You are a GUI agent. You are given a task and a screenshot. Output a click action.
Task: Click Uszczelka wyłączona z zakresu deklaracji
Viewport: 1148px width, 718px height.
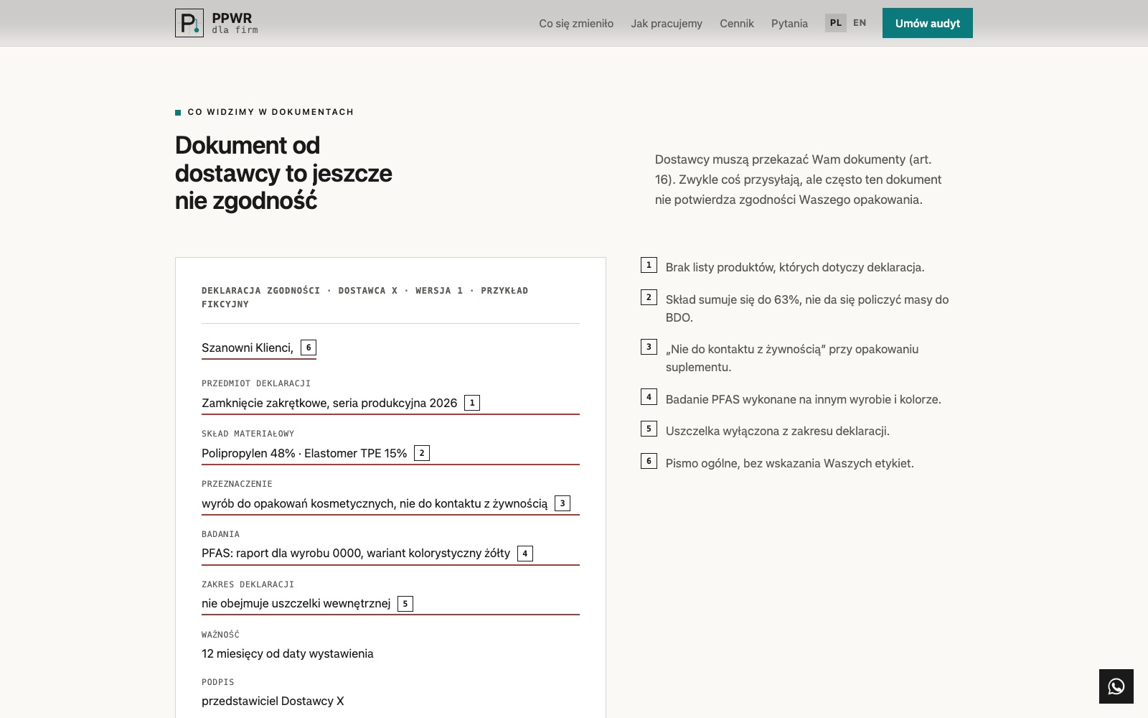point(778,432)
